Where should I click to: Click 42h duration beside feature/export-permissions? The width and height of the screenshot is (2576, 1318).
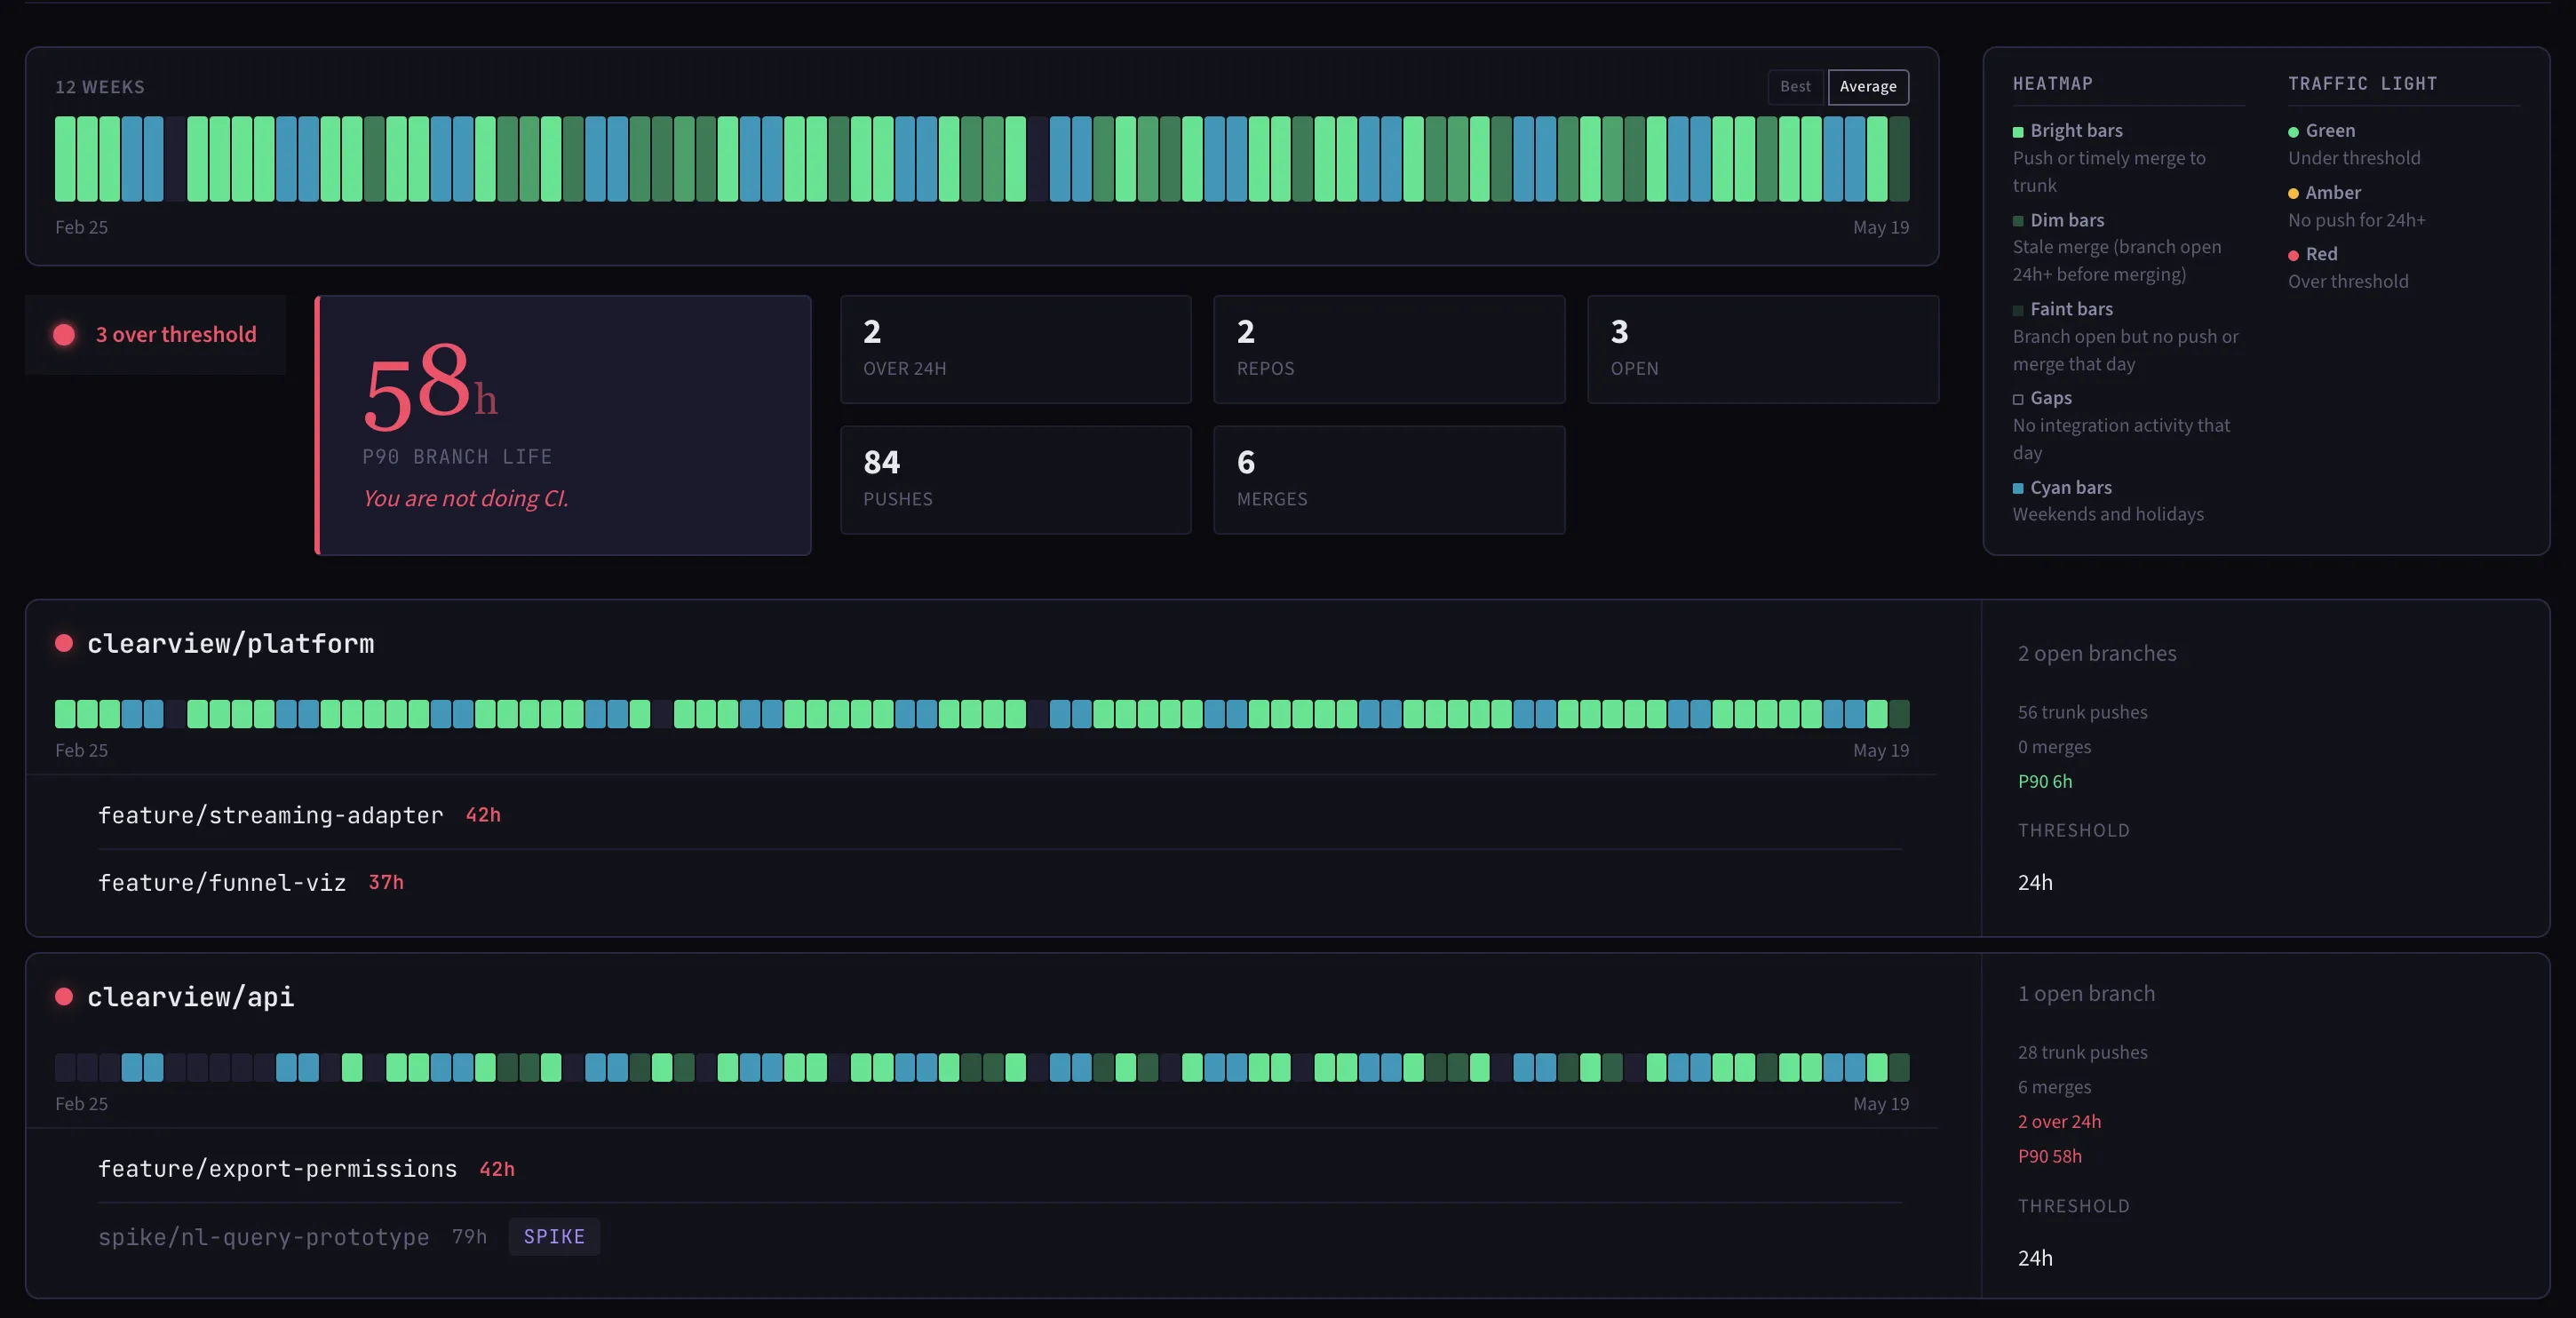coord(497,1169)
